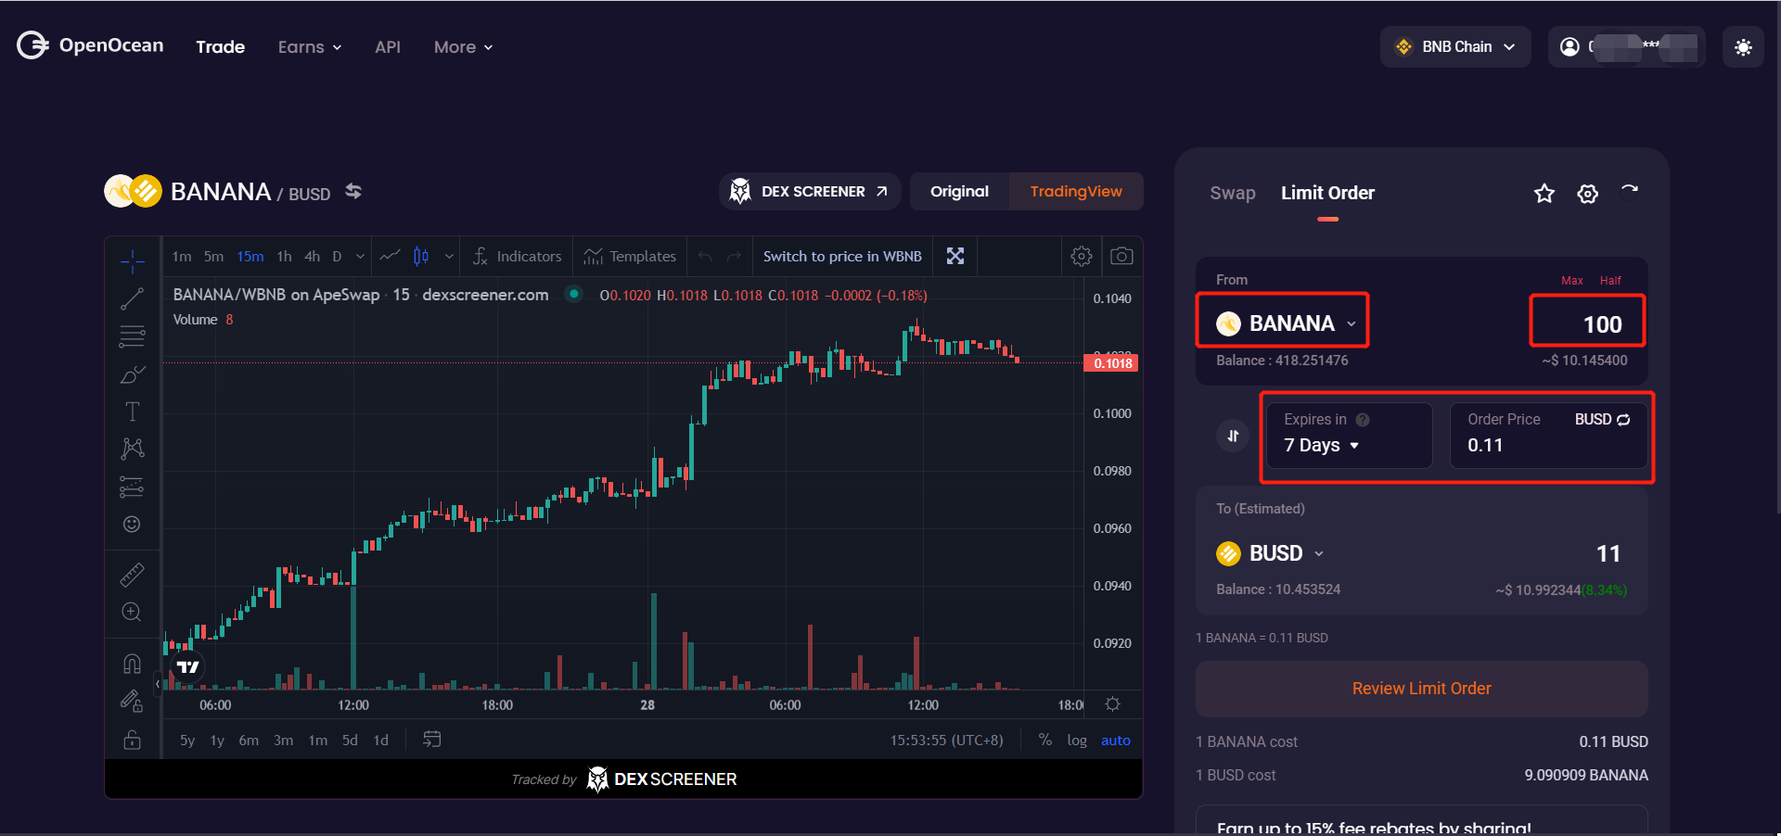Image resolution: width=1781 pixels, height=836 pixels.
Task: Open the Templates dropdown
Action: coord(630,257)
